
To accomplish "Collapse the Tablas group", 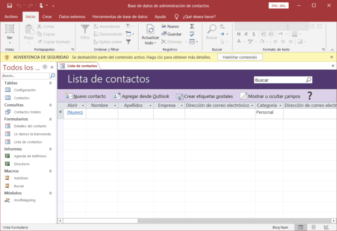I will pos(50,83).
